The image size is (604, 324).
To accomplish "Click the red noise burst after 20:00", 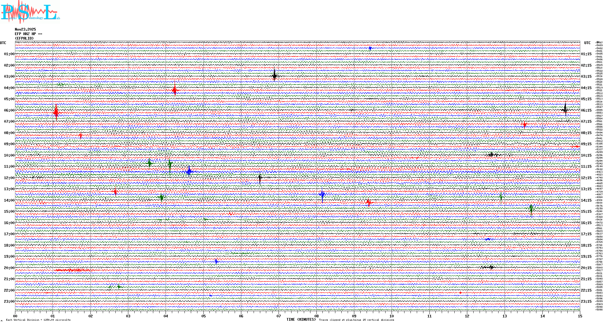I will (72, 270).
